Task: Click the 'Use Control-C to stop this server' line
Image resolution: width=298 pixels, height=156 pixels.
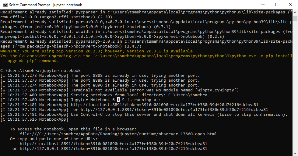Action: pyautogui.click(x=179, y=115)
